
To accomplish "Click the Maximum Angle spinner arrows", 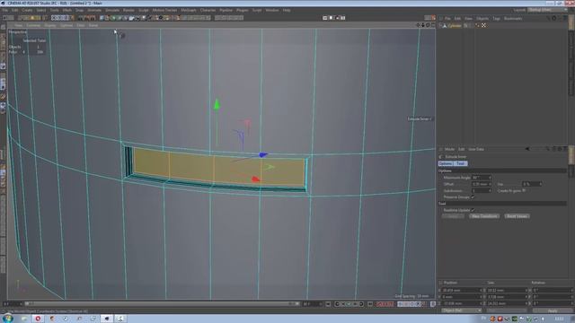I will tap(490, 178).
